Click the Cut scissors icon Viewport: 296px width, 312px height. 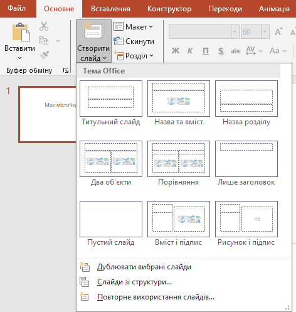click(x=44, y=26)
